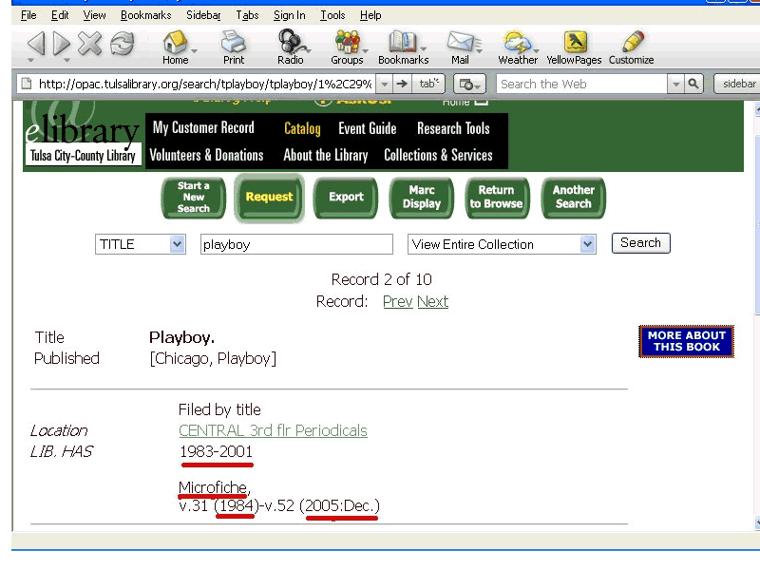Viewport: 760px width, 570px height.
Task: Click the sidebar button
Action: coord(738,84)
